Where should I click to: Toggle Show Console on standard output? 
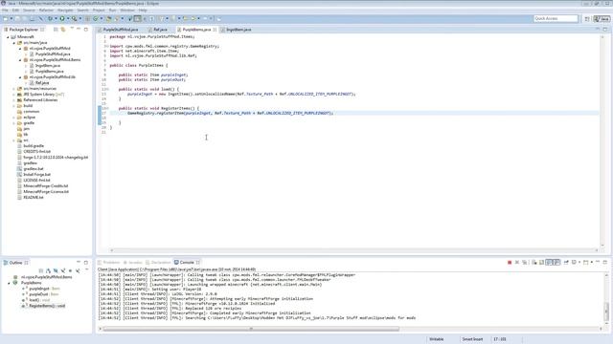tap(549, 263)
